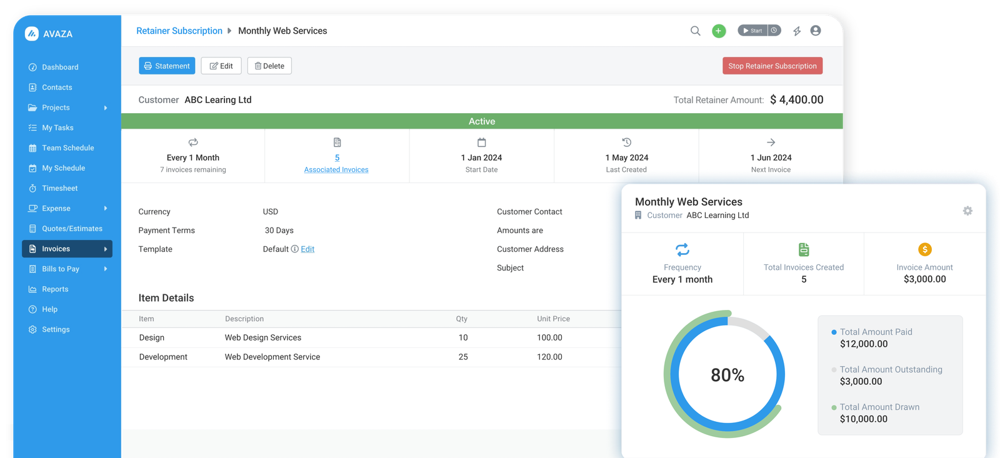Expand the Bills to Pay submenu arrow

[x=106, y=269]
